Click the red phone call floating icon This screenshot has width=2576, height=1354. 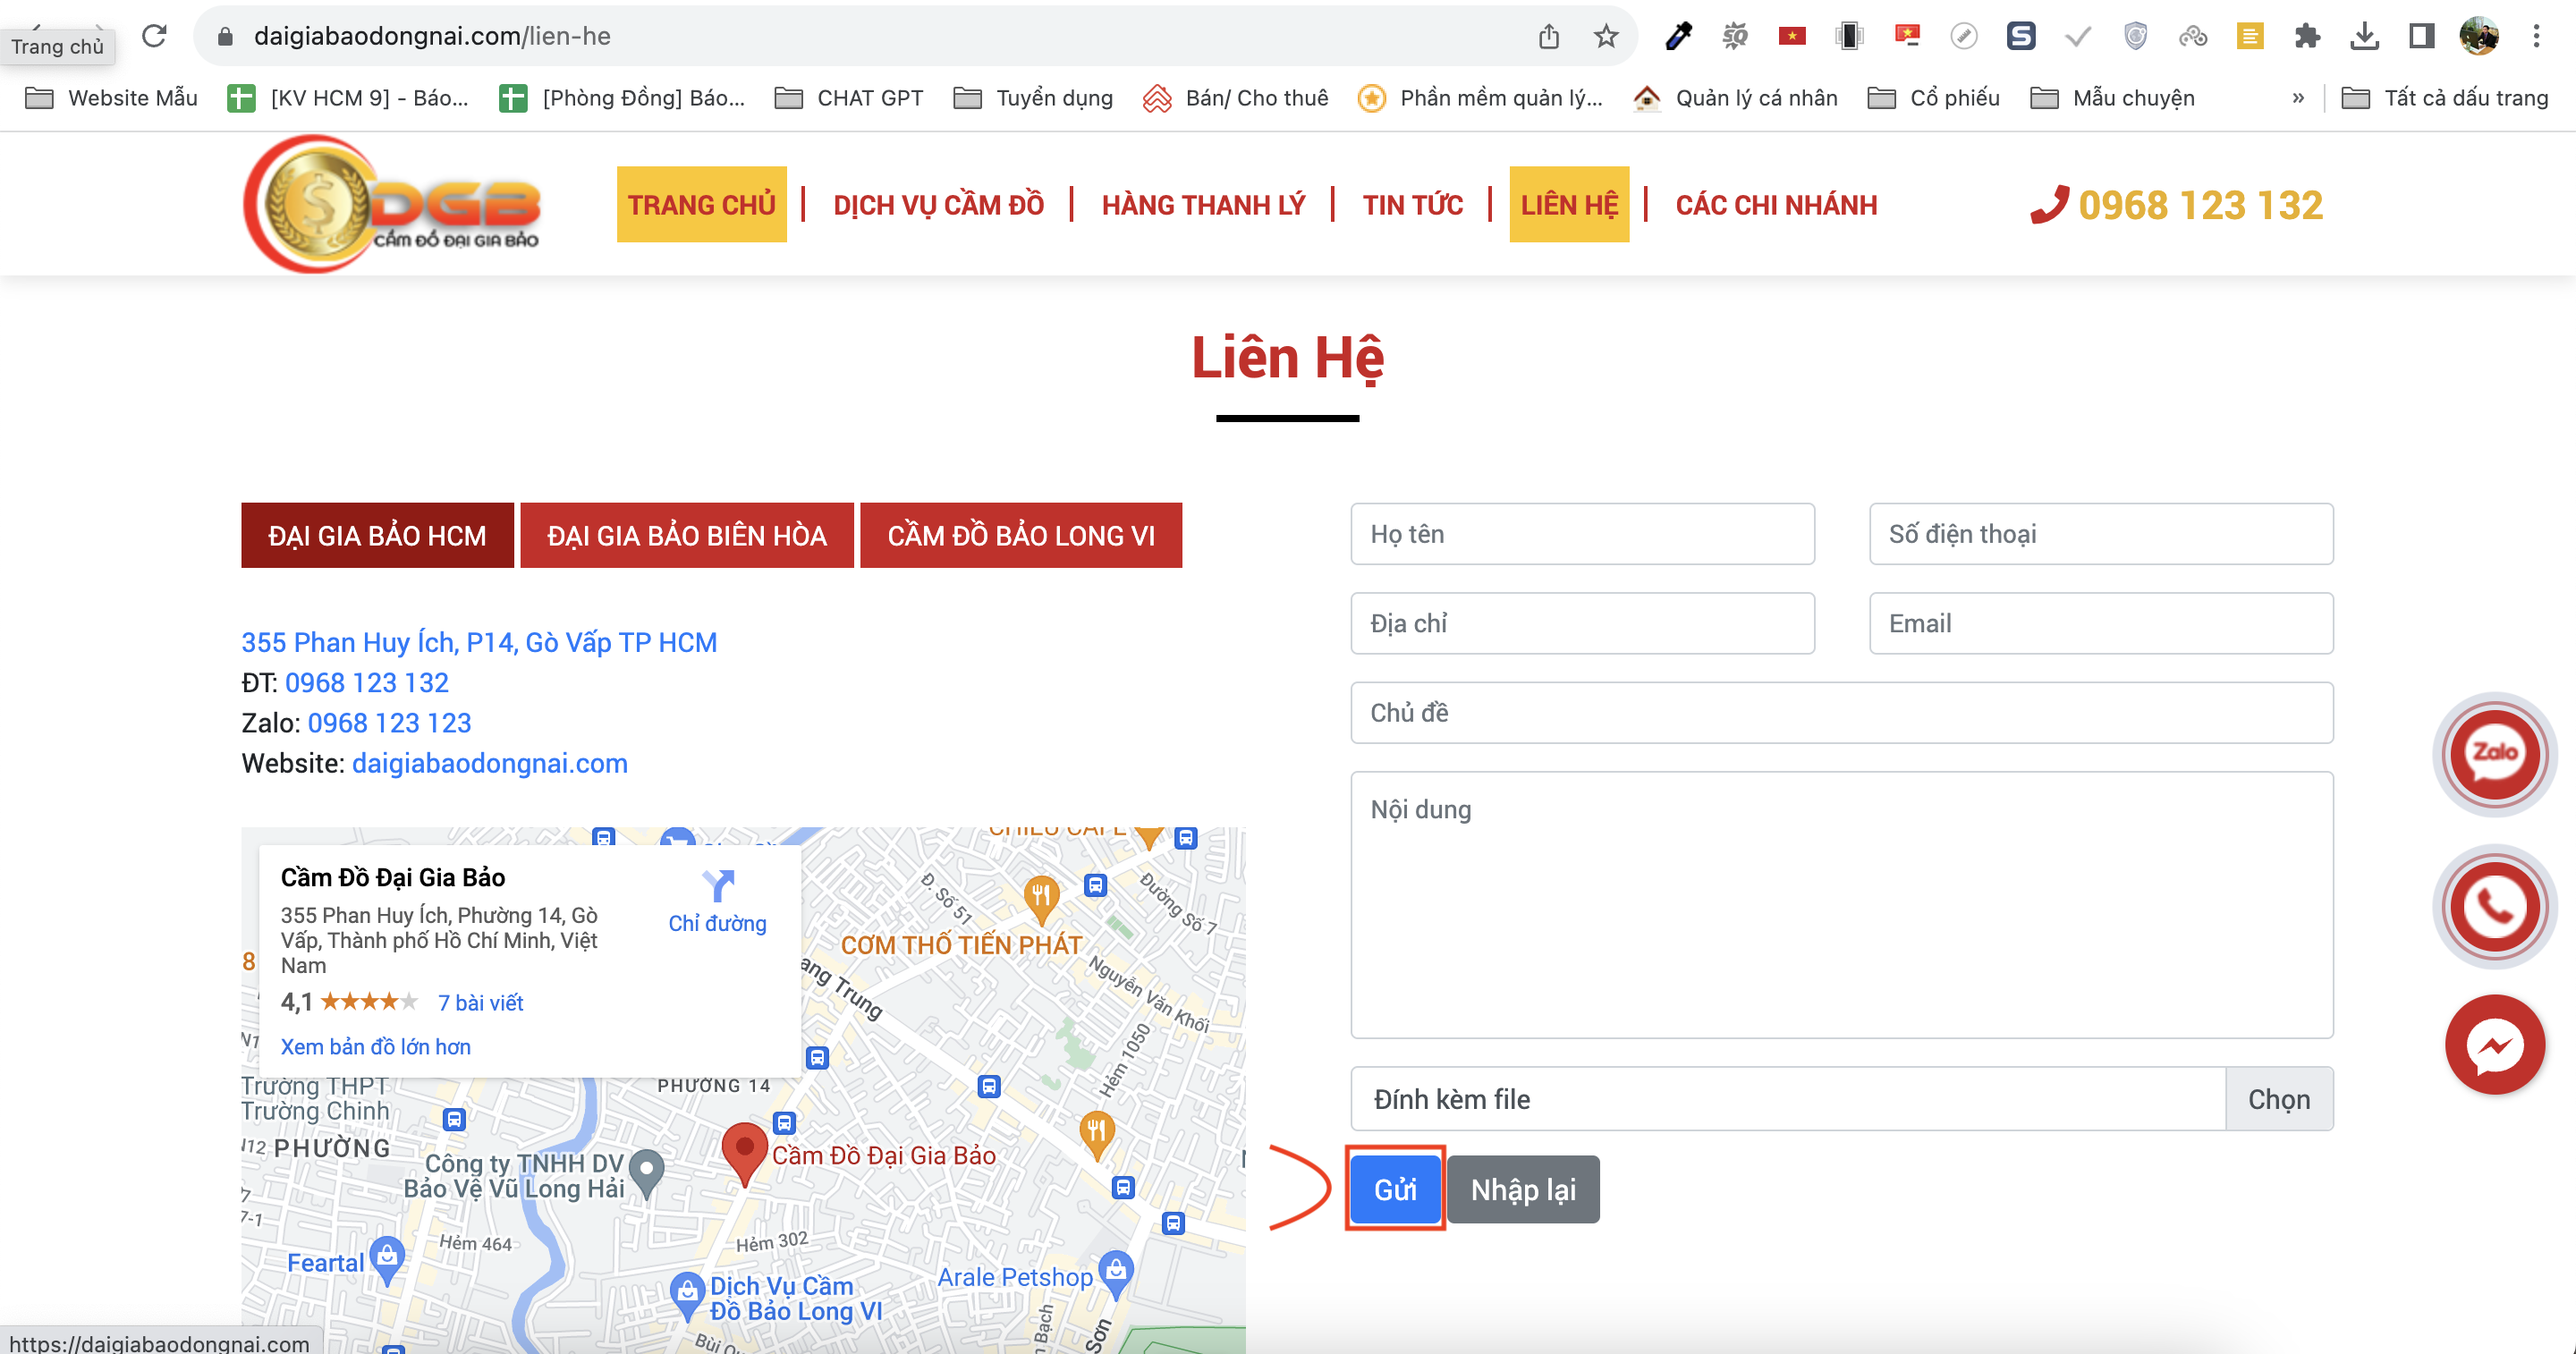click(2494, 905)
